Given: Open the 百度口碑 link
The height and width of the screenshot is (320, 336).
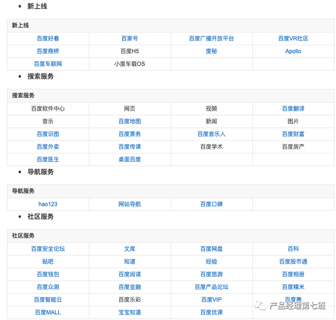Looking at the screenshot, I should click(211, 204).
